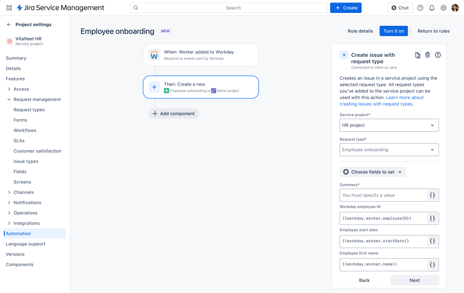This screenshot has width=464, height=293.
Task: Insert smart value for Employee start date
Action: click(x=432, y=241)
